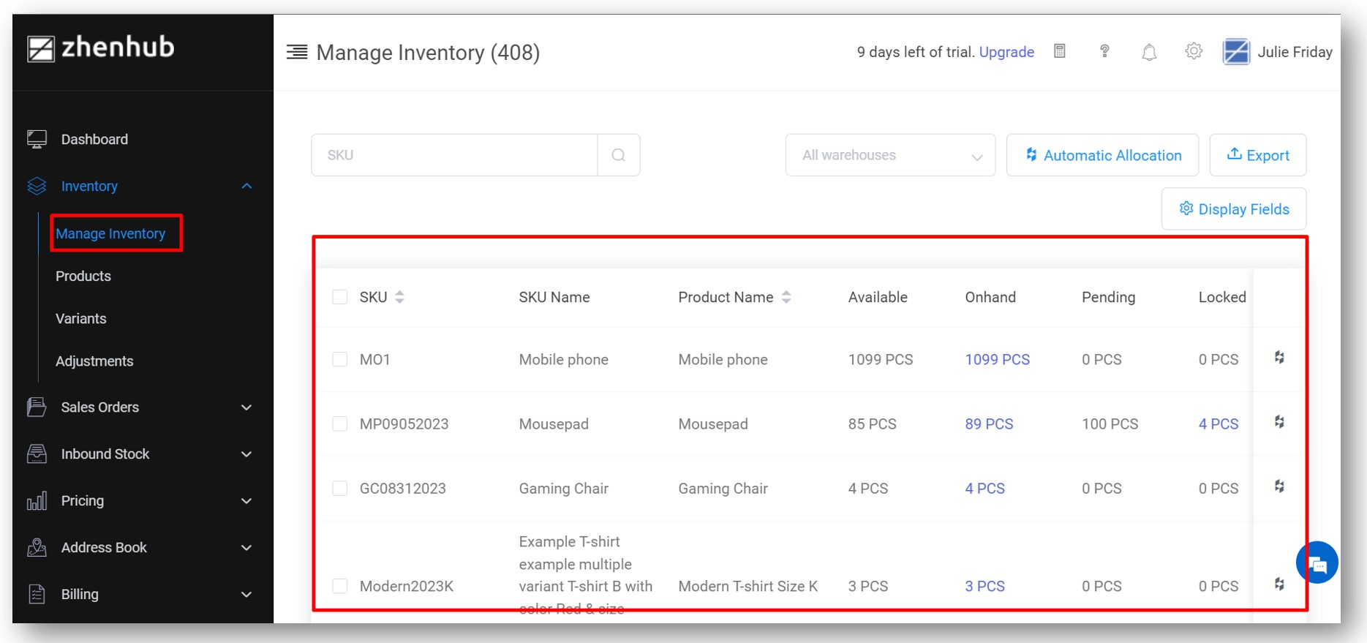
Task: Toggle sidebar with the hamburger menu icon
Action: tap(297, 52)
